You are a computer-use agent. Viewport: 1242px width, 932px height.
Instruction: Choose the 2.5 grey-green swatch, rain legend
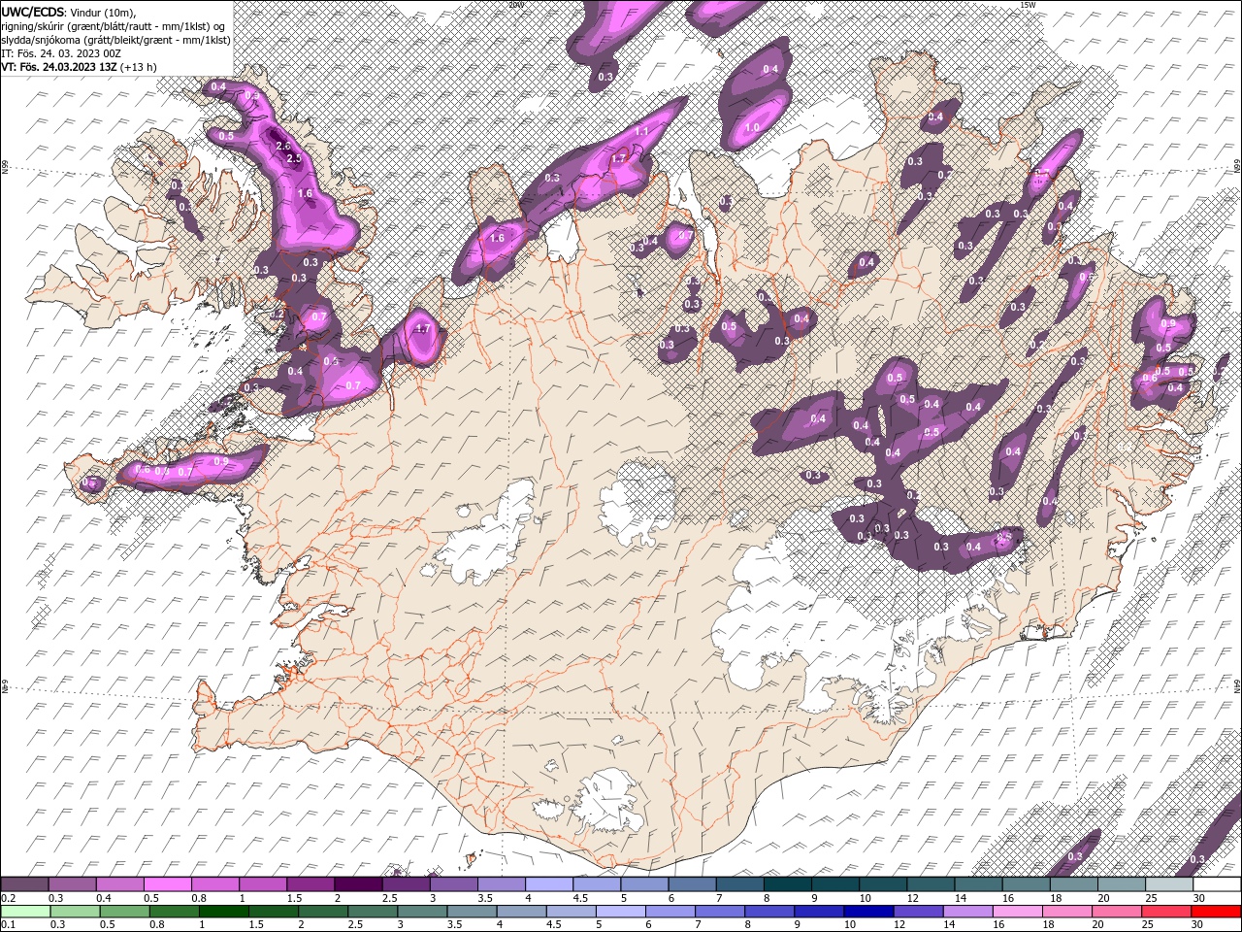click(373, 911)
